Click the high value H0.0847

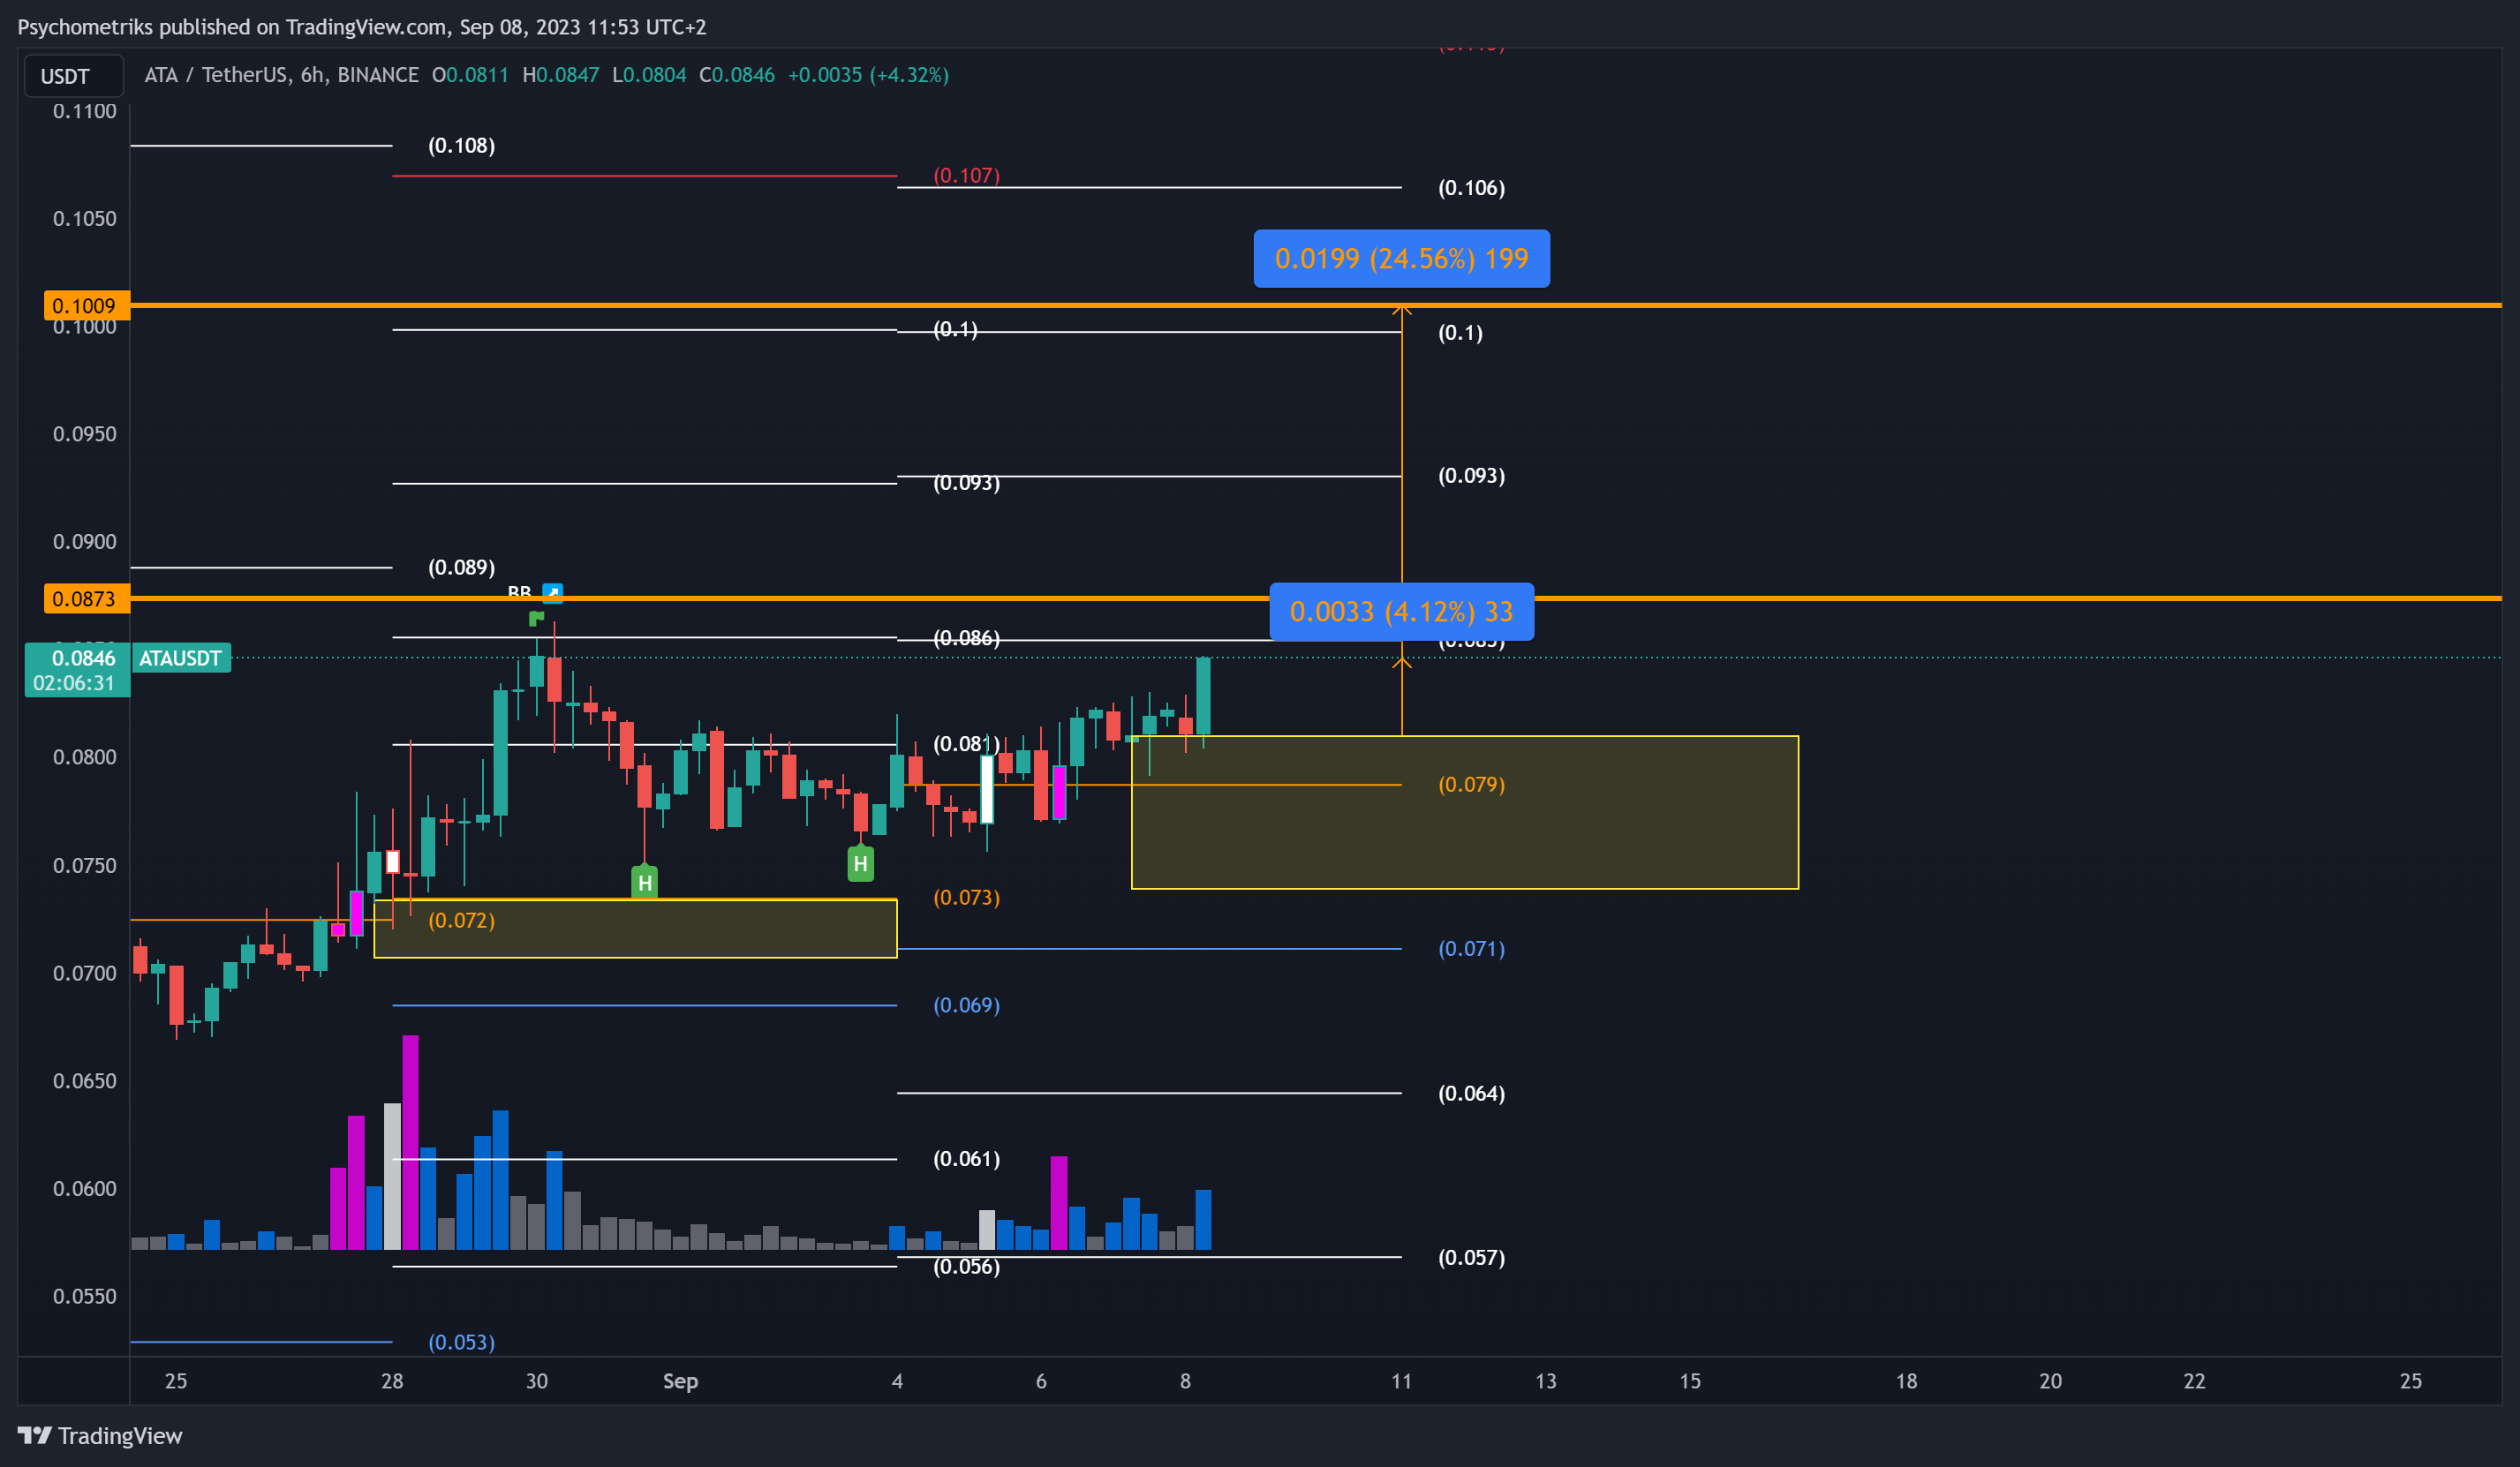pos(561,75)
